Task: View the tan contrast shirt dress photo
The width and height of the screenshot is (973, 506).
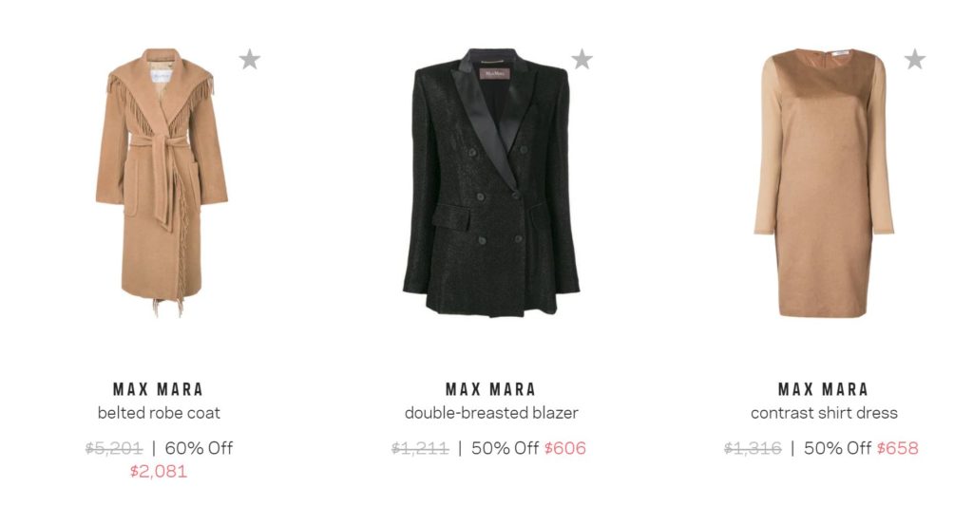Action: click(824, 183)
